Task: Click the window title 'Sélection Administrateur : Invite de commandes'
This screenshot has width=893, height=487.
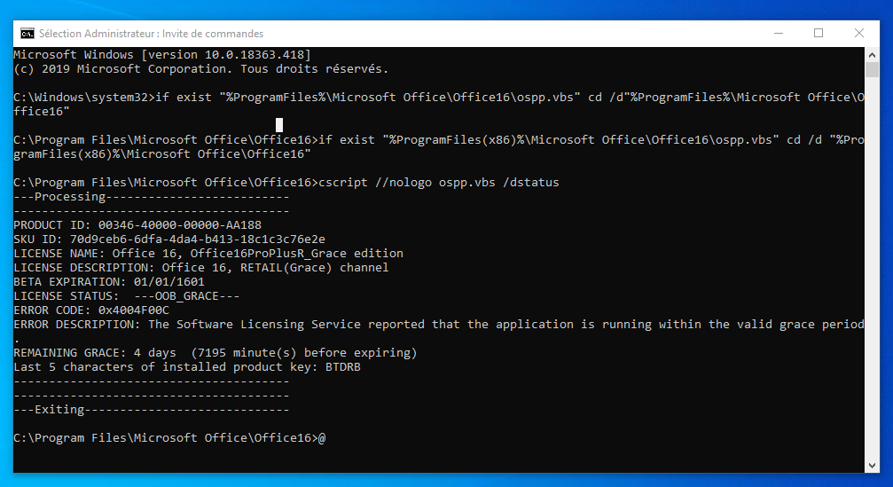Action: [151, 34]
